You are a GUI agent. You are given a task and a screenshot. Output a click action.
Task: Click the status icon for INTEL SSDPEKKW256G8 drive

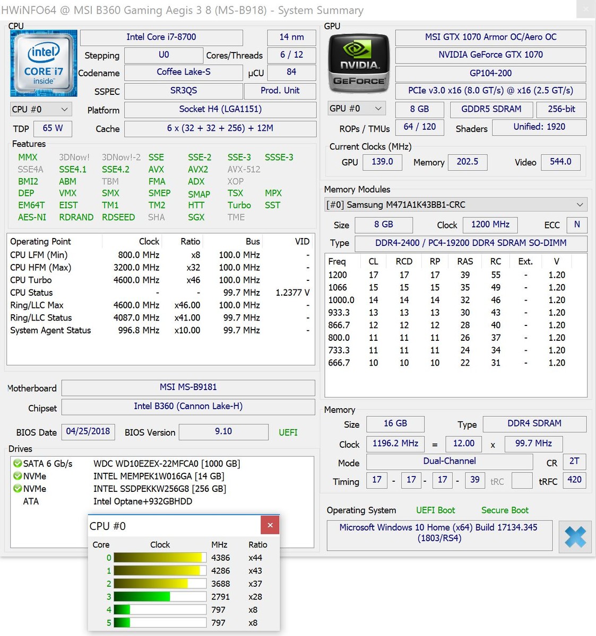(18, 489)
